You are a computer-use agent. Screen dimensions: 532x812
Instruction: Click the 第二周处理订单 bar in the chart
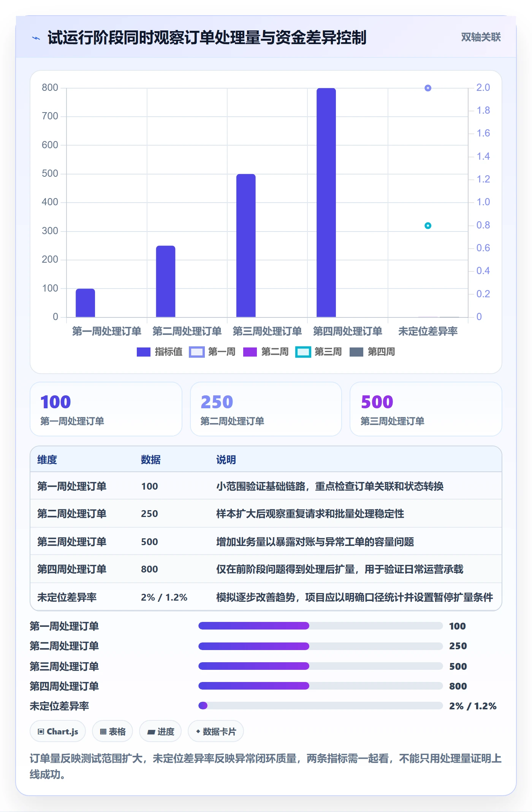(x=166, y=281)
